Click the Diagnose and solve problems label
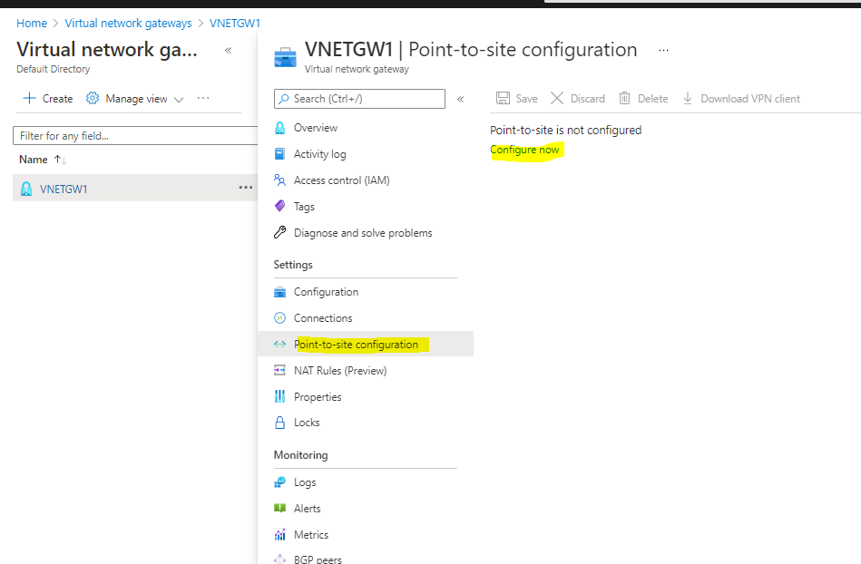861x564 pixels. pos(363,233)
